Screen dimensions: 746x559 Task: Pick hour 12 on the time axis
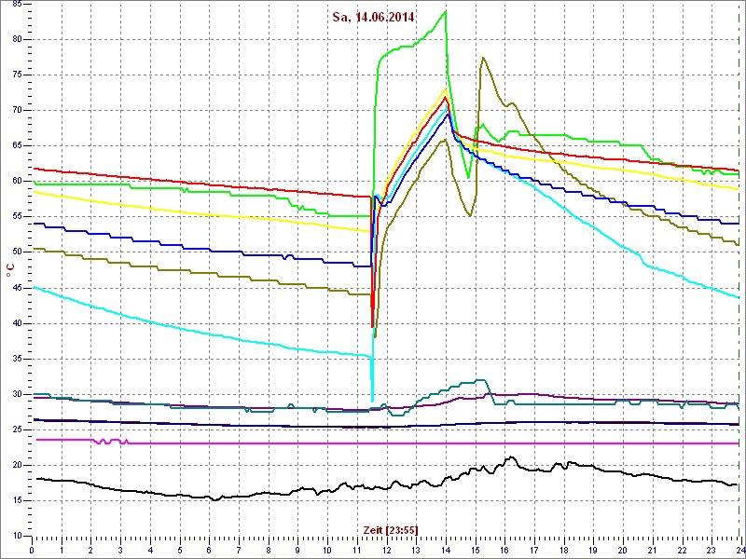point(386,551)
